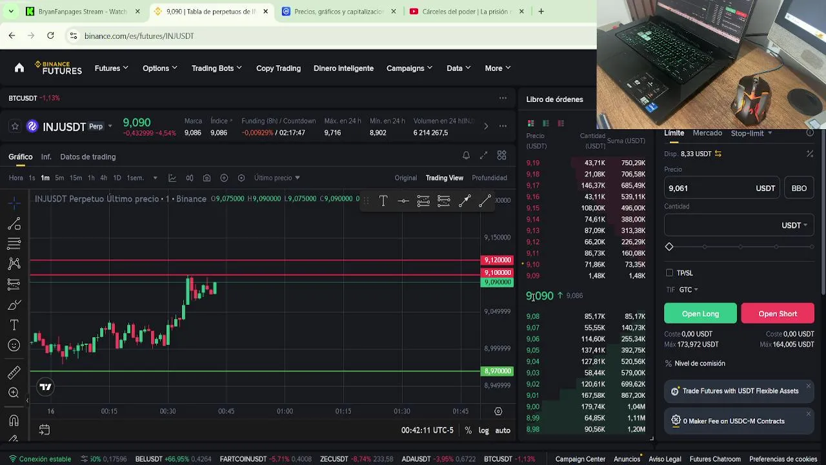Open the Data dropdown
The image size is (826, 465).
tap(458, 68)
